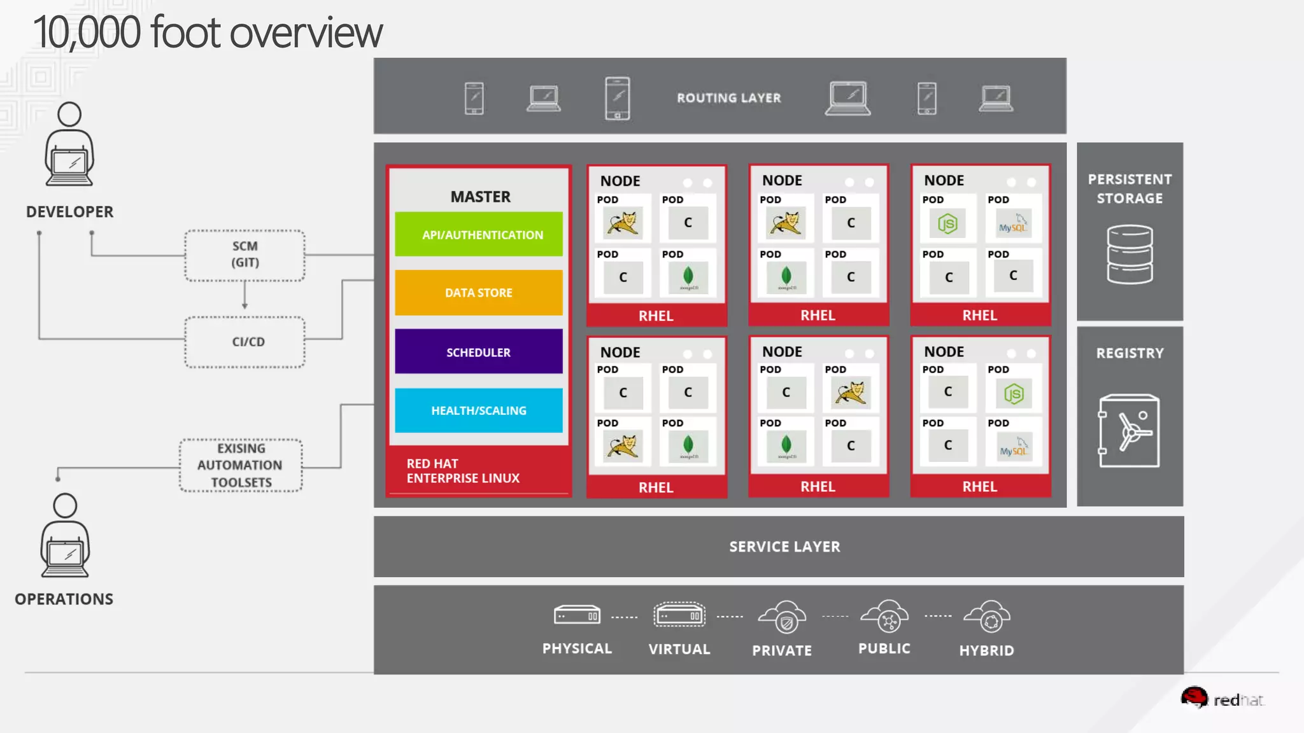
Task: Click the Operations person icon
Action: coord(65,536)
